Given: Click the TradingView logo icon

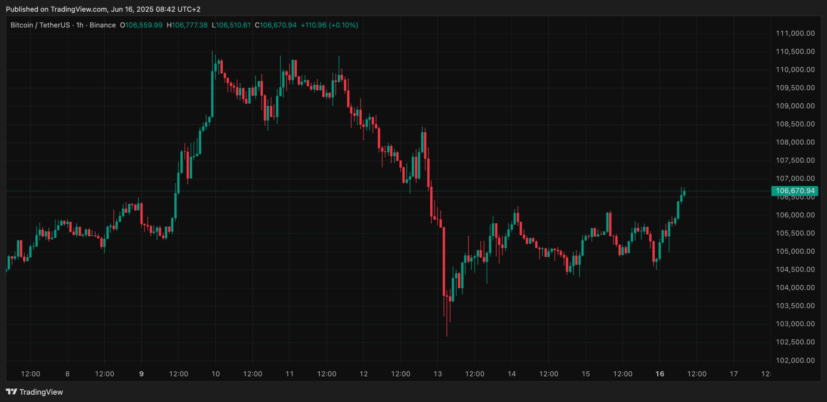Looking at the screenshot, I should click(x=11, y=392).
